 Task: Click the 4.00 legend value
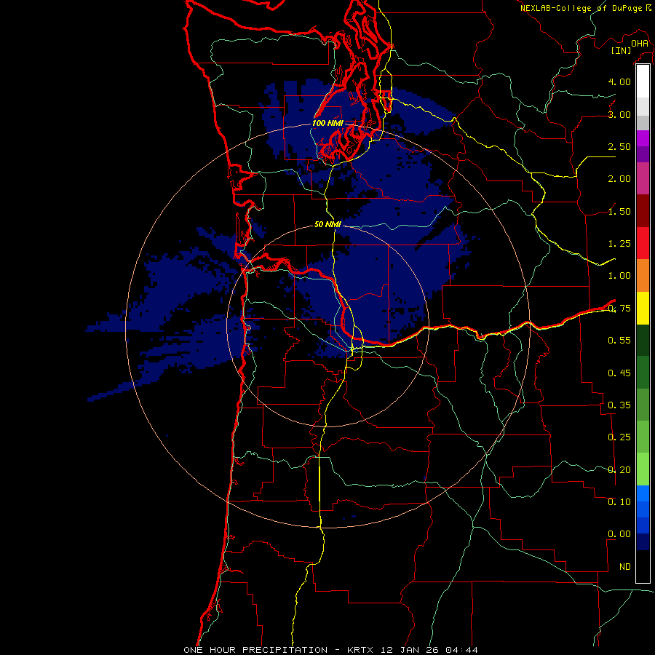619,82
